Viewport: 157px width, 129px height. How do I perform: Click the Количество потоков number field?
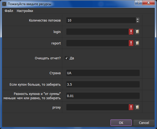(x=101, y=20)
